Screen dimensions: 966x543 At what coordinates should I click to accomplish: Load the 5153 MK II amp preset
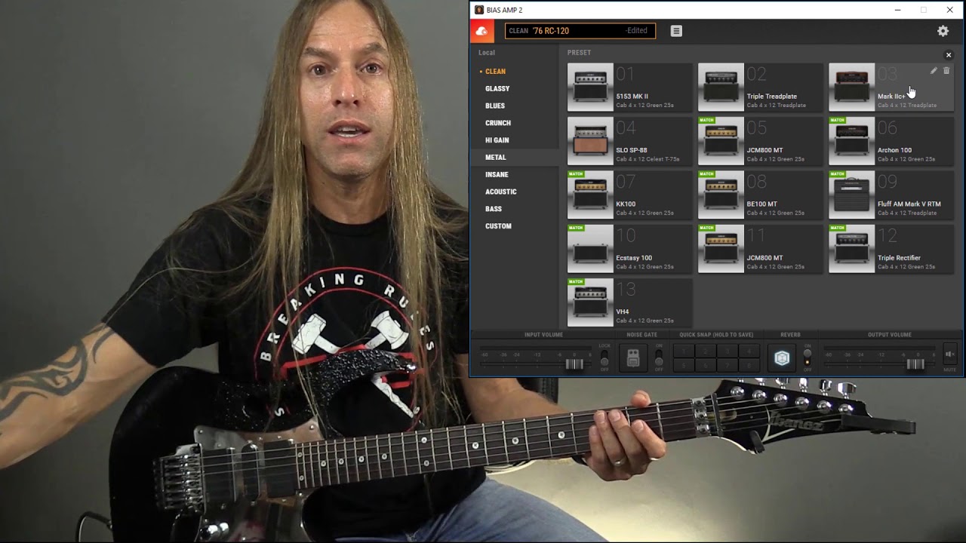coord(629,87)
